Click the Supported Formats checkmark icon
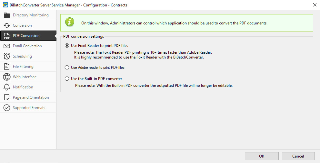Screen dimensions: 320x163 tap(7, 108)
